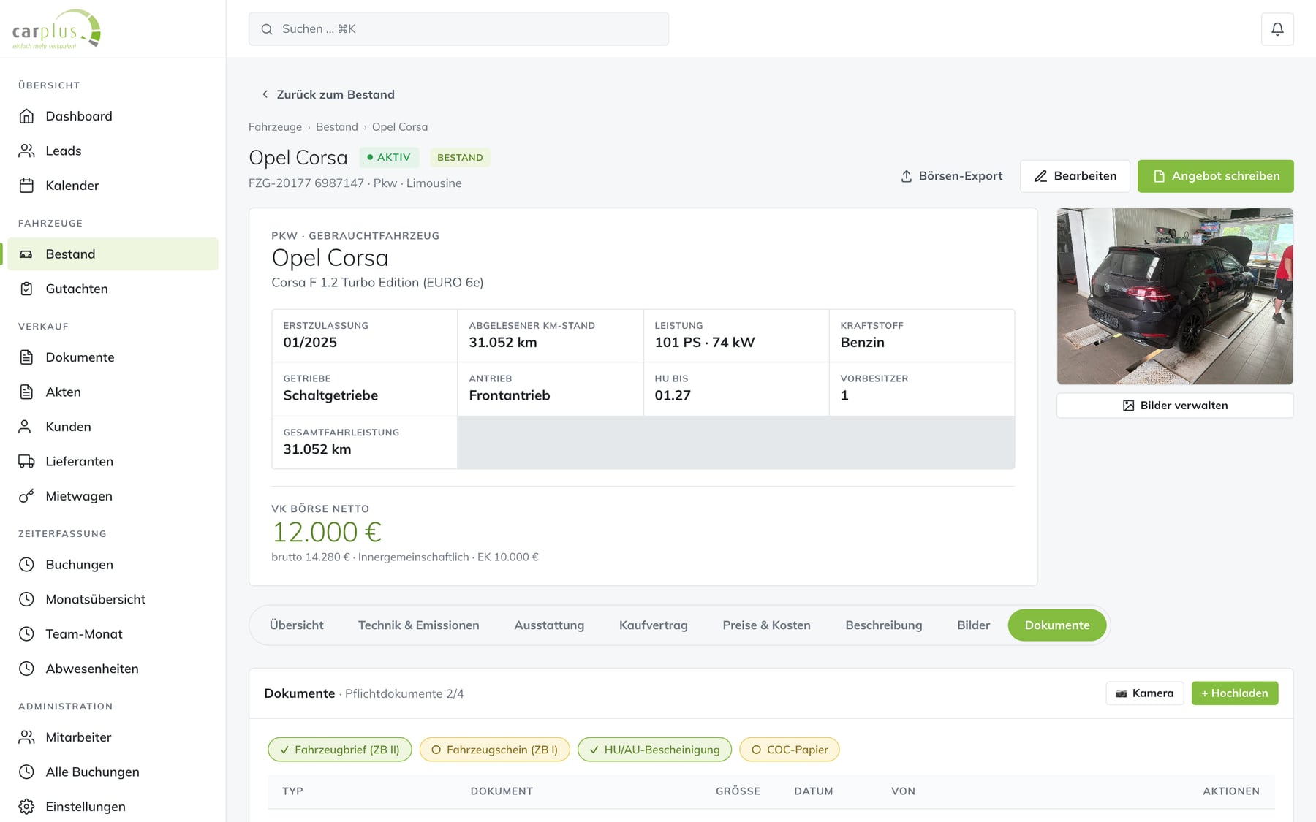Open Mietwagen in the sidebar
This screenshot has width=1316, height=822.
coord(113,496)
